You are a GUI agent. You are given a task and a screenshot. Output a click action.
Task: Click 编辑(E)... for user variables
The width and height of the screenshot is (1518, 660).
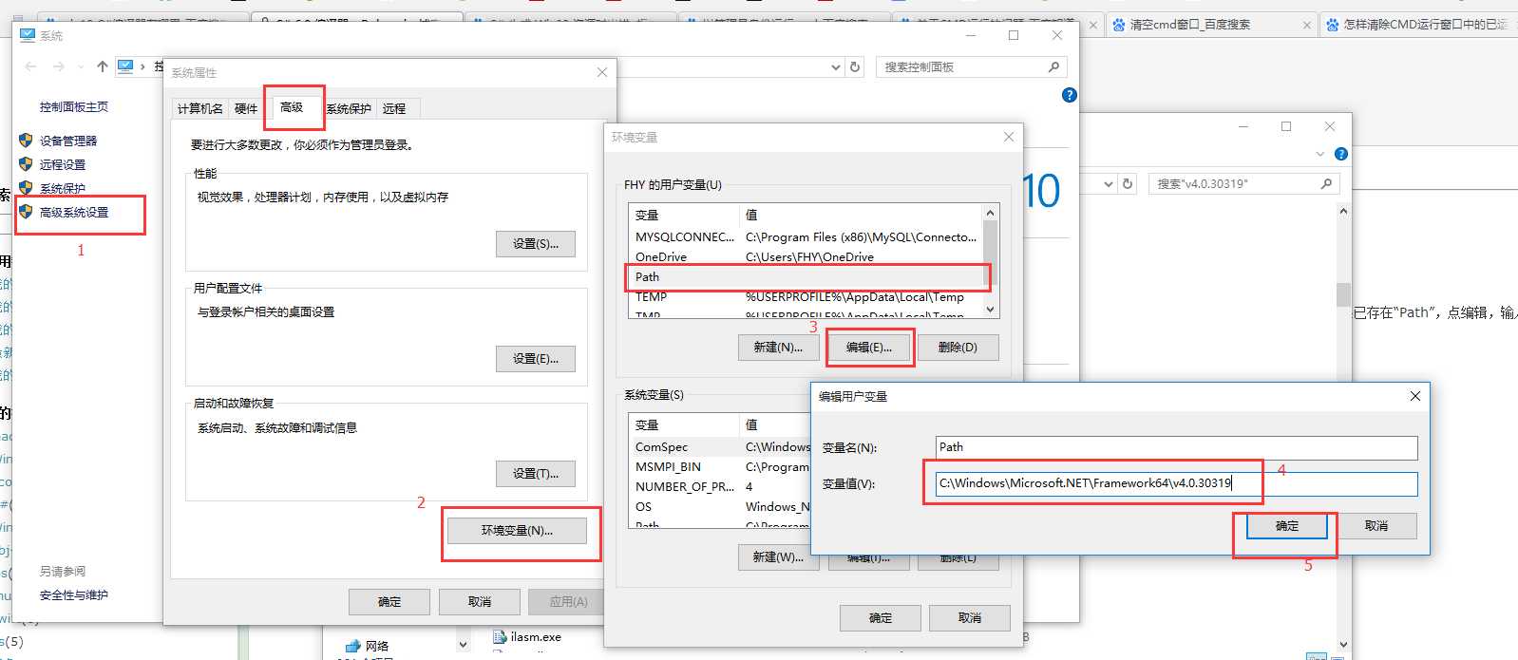click(x=869, y=348)
